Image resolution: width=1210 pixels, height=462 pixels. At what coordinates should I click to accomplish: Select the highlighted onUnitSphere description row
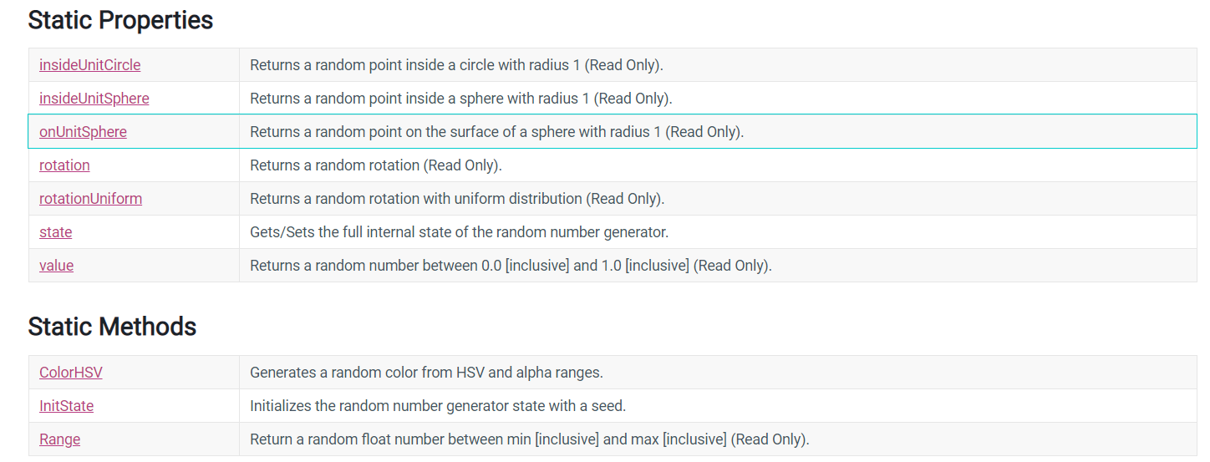tap(613, 131)
